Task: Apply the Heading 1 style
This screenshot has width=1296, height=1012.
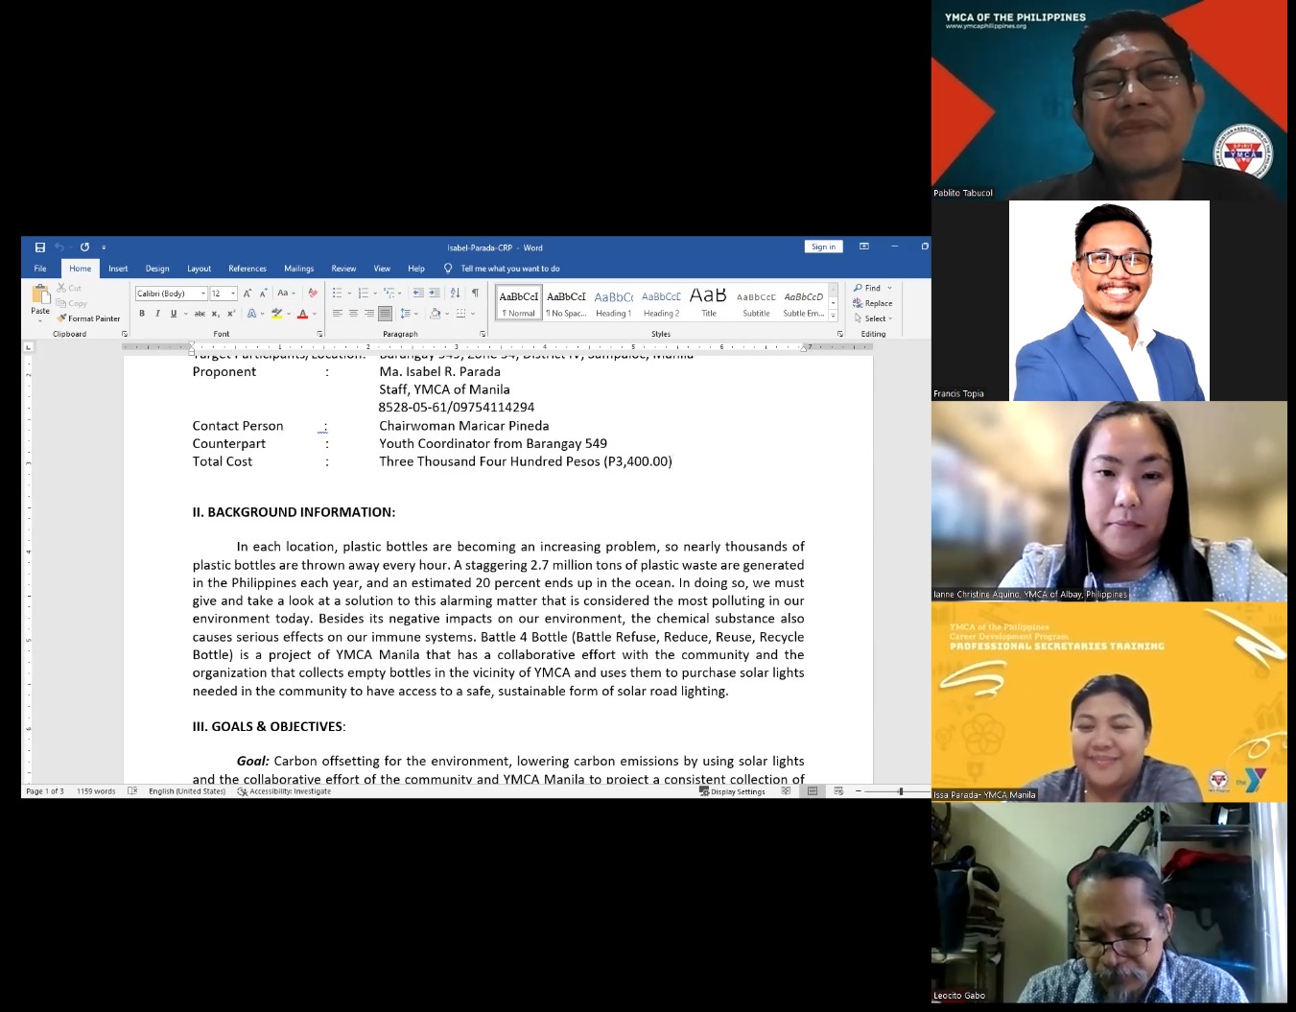Action: pyautogui.click(x=613, y=303)
